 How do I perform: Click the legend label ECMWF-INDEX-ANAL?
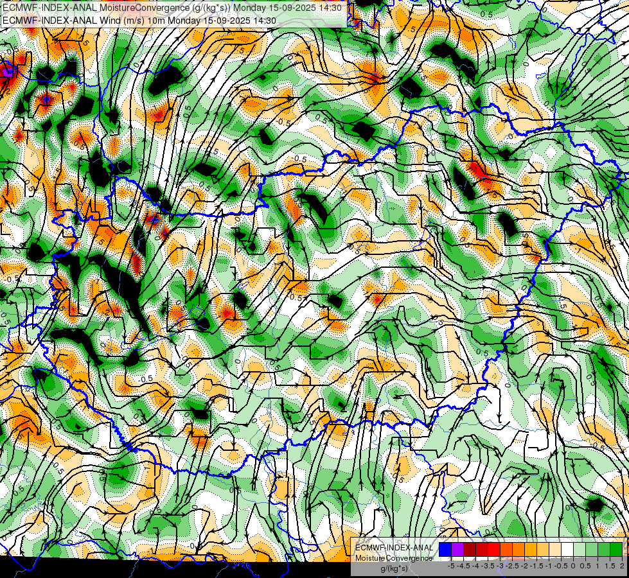(x=394, y=548)
